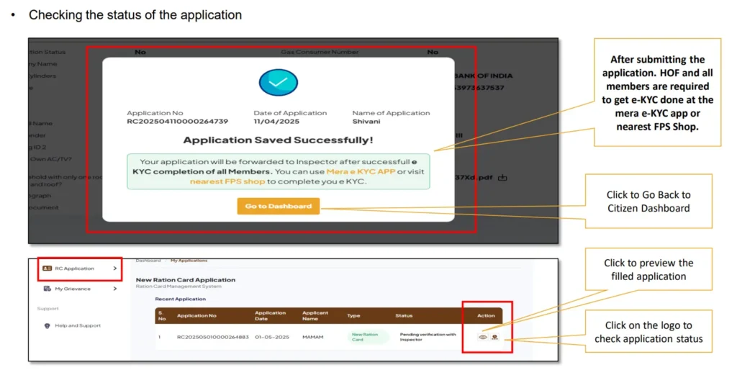Expand the My Grievance chevron
Viewport: 737px width, 370px height.
click(114, 289)
